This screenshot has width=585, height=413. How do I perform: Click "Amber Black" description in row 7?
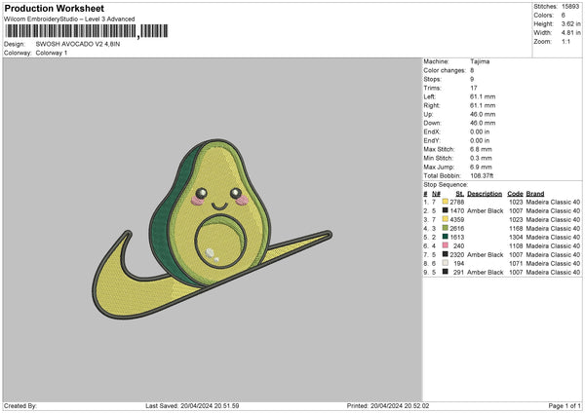pyautogui.click(x=485, y=254)
